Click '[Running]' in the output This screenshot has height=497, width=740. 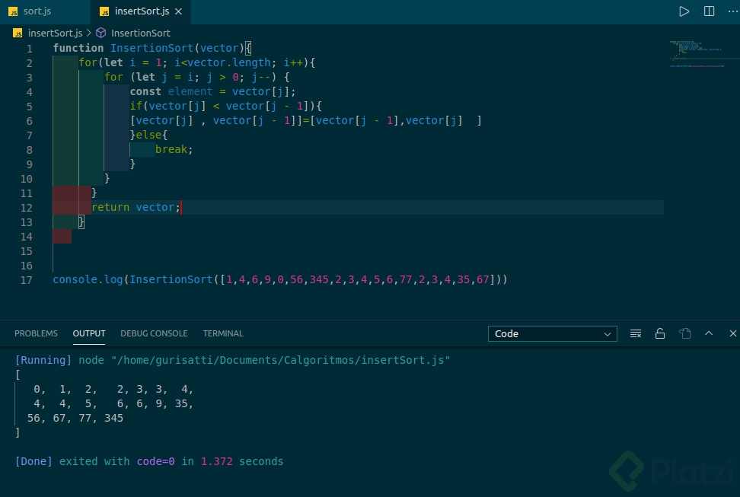[43, 360]
